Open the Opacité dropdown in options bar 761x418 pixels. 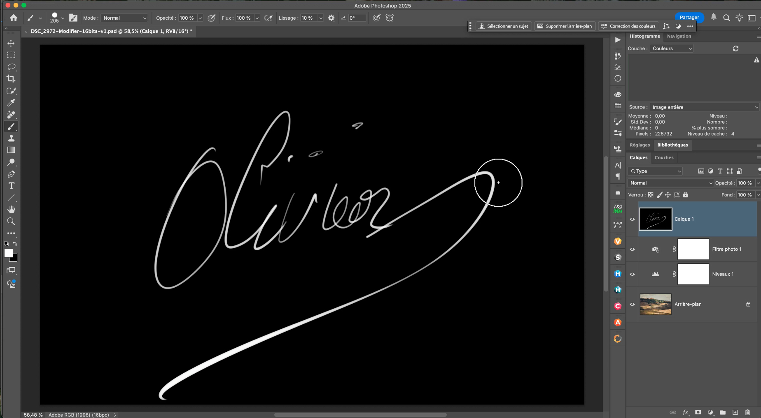click(200, 18)
